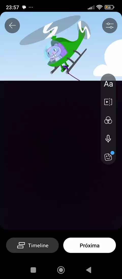Tap the Wi-Fi icon in status bar
This screenshot has width=122, height=279.
pyautogui.click(x=99, y=7)
